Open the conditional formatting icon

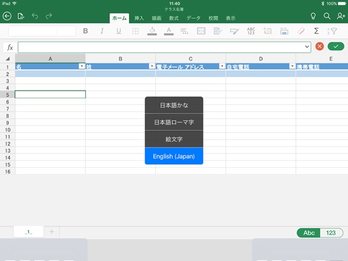click(x=217, y=31)
